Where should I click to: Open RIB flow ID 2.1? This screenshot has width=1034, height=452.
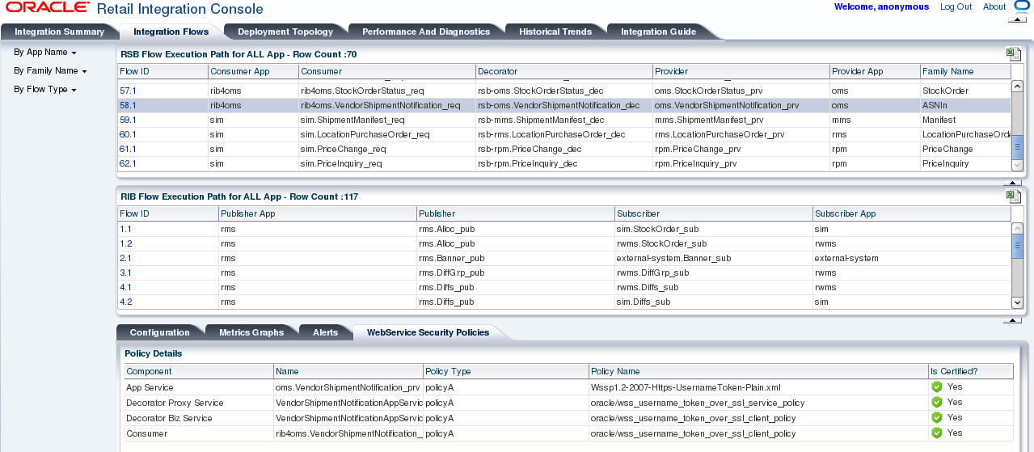click(x=125, y=258)
